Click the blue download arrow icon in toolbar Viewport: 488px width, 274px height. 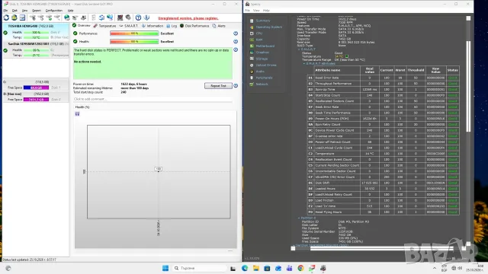[146, 18]
